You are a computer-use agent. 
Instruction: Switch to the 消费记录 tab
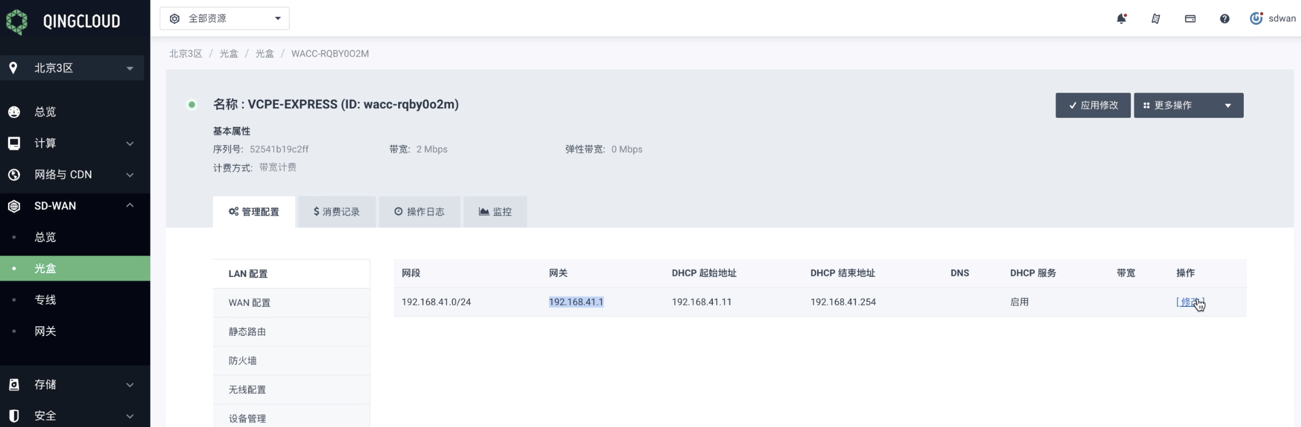(x=337, y=212)
